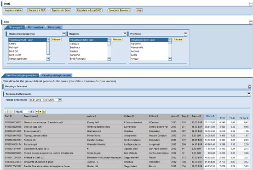Select Classifica (dettaglio giornaliero) tab
Screen dimensions: 253x170
click(x=22, y=75)
